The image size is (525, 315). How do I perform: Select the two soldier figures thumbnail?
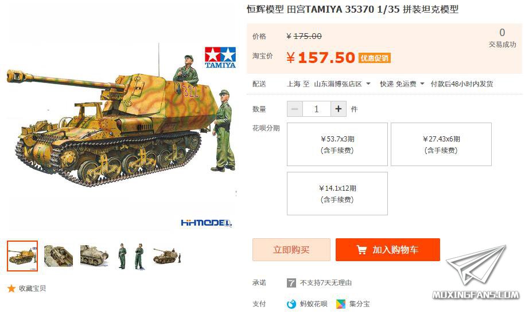[131, 256]
